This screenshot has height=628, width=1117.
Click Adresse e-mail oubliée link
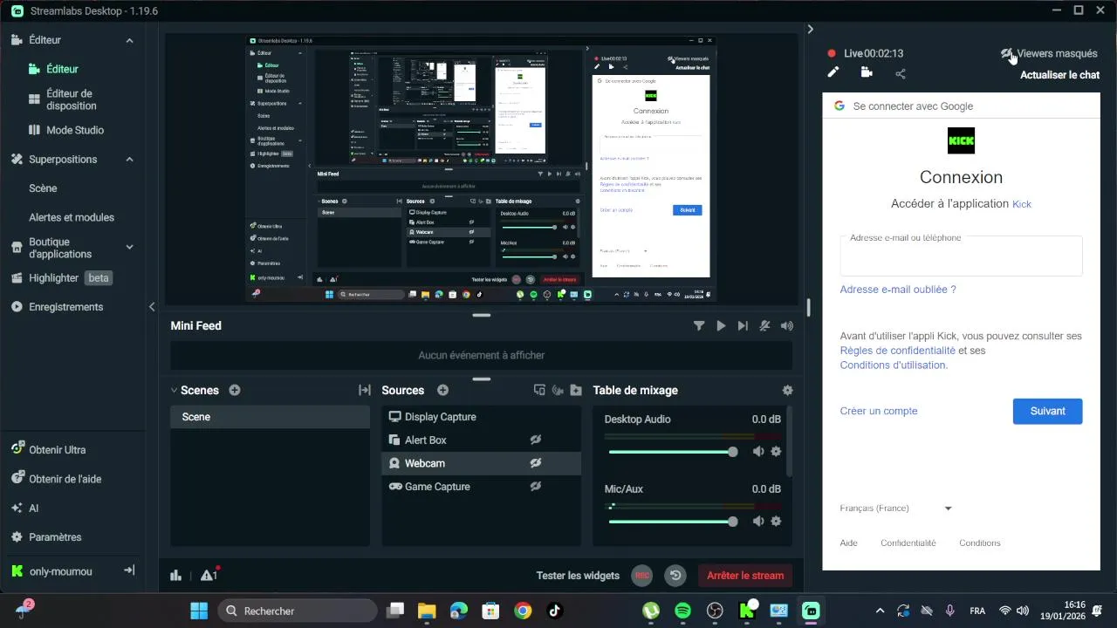click(x=898, y=290)
